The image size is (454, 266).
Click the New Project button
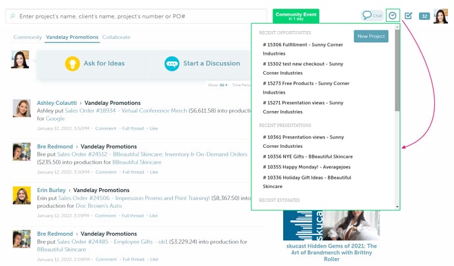[371, 36]
